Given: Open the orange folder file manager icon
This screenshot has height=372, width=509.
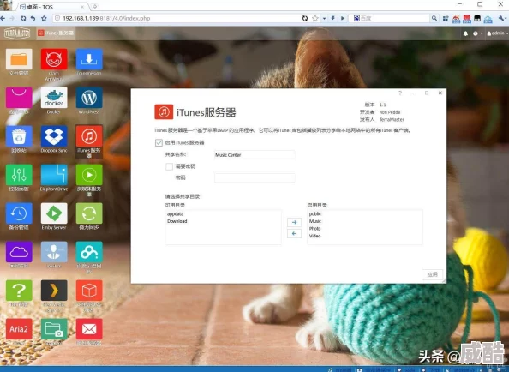Looking at the screenshot, I should coord(19,59).
